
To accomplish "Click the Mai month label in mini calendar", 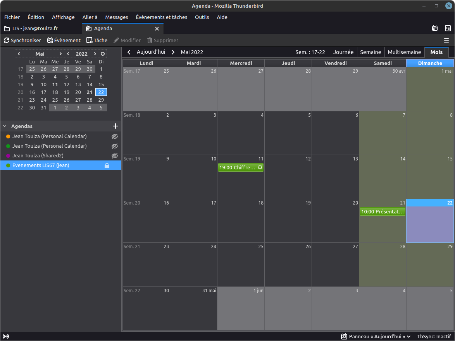I will 40,54.
